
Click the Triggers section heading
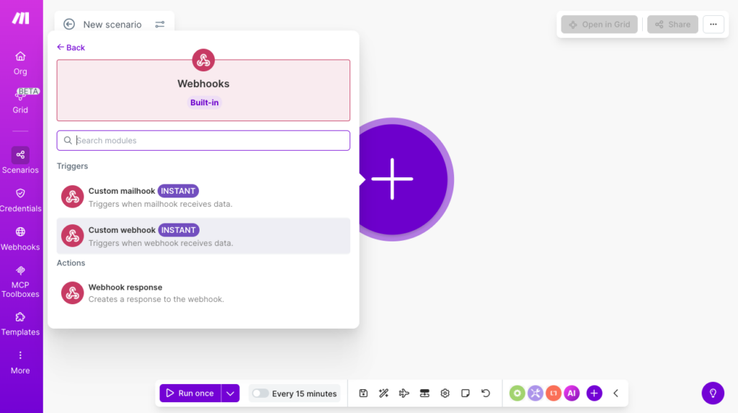[73, 166]
